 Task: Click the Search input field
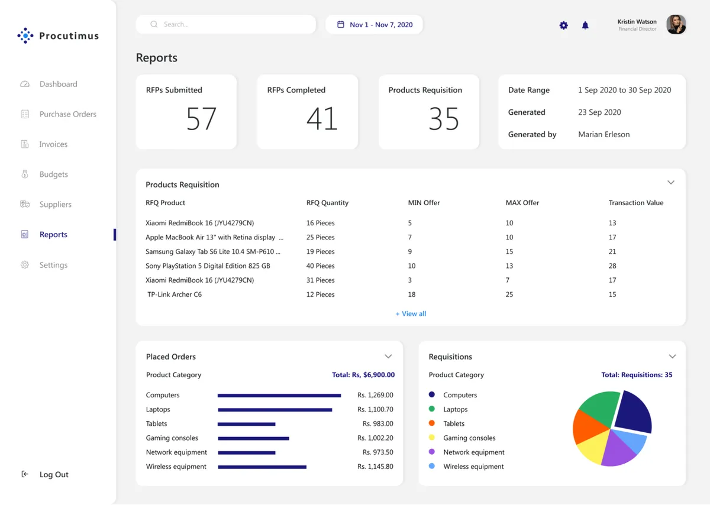(225, 24)
